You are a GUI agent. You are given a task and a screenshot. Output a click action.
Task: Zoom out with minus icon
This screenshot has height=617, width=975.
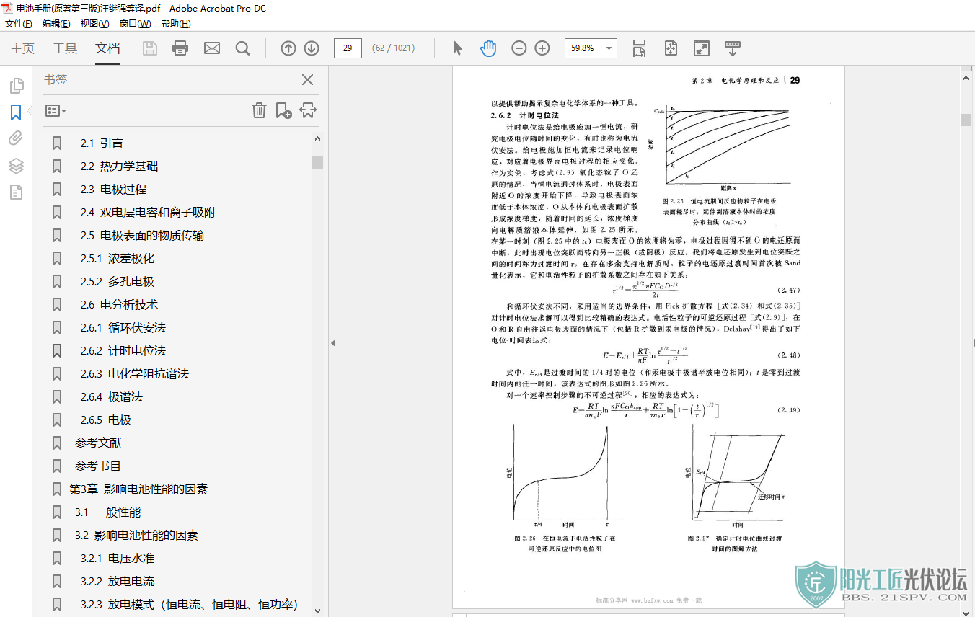tap(519, 48)
